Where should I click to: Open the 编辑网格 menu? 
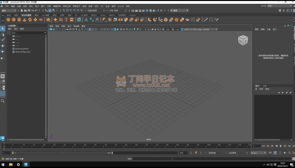point(57,6)
